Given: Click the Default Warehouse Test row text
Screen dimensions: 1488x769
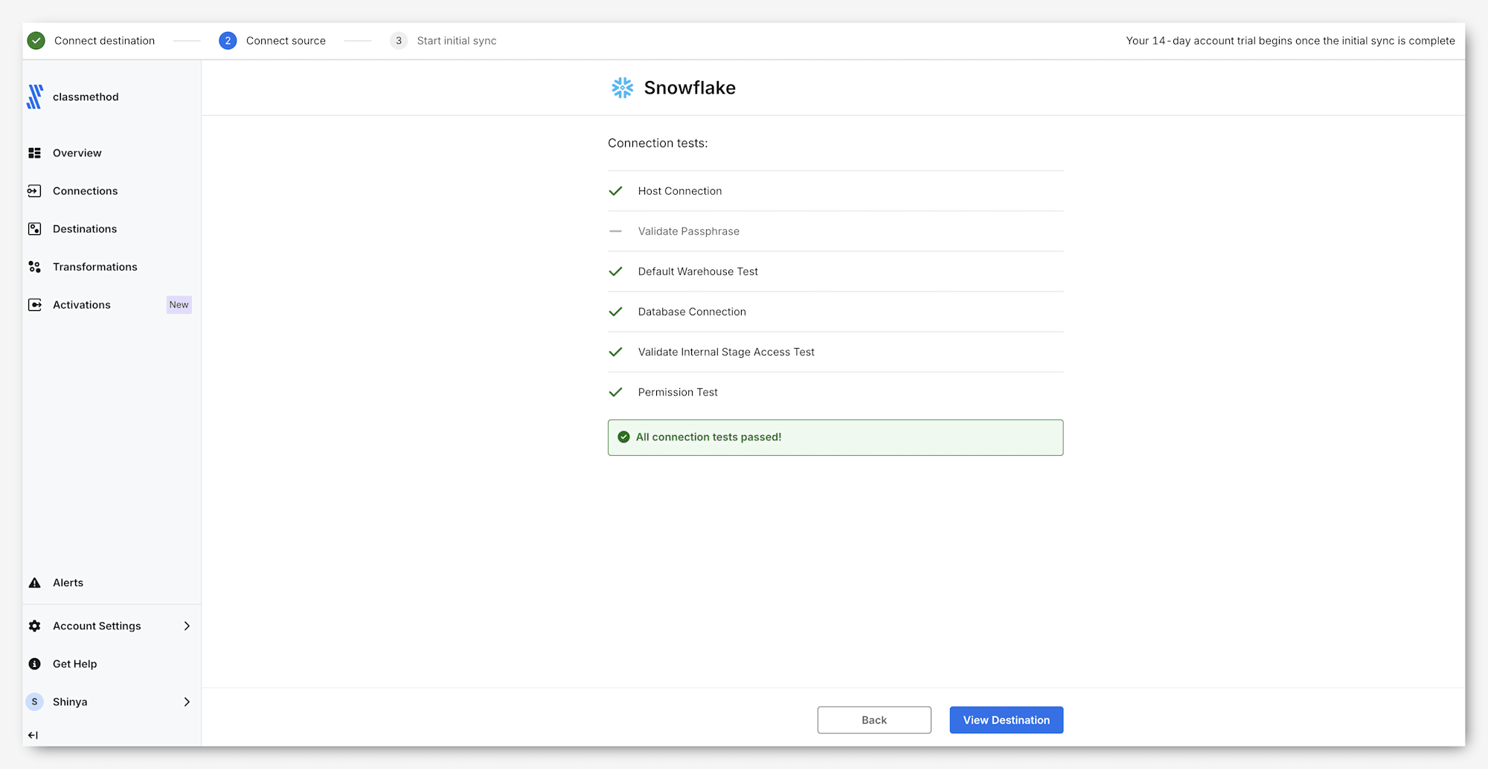Looking at the screenshot, I should (698, 271).
